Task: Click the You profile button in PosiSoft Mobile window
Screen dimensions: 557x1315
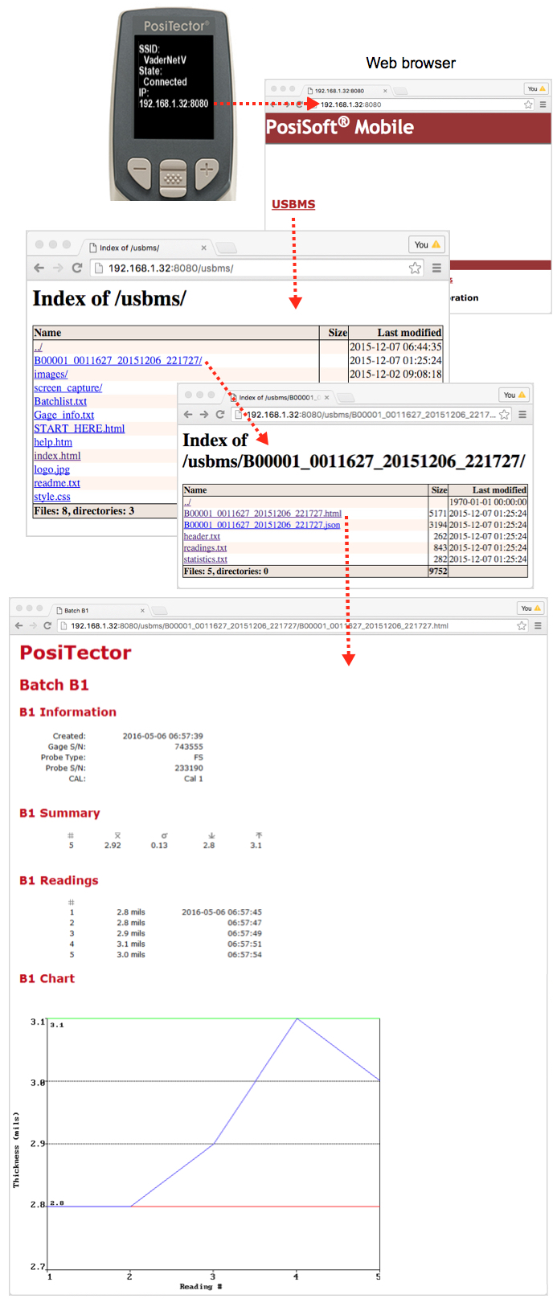Action: pyautogui.click(x=537, y=88)
